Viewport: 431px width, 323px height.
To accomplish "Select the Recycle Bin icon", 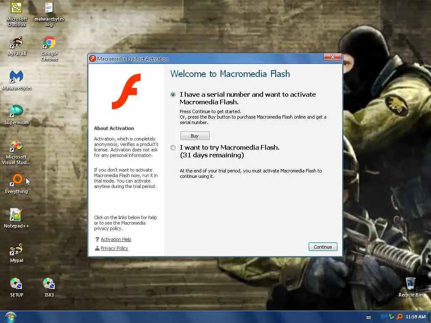I will coord(410,287).
